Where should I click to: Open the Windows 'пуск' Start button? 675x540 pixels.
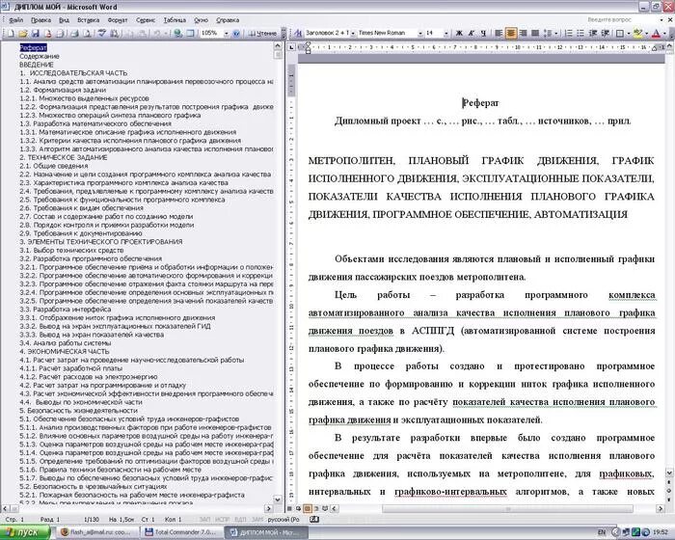coord(25,532)
